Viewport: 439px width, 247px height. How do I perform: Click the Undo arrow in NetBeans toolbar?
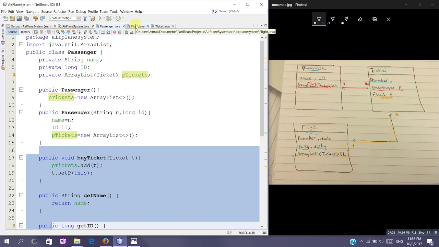pos(35,18)
